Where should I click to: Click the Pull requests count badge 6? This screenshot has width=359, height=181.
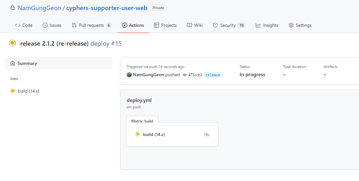pyautogui.click(x=109, y=25)
